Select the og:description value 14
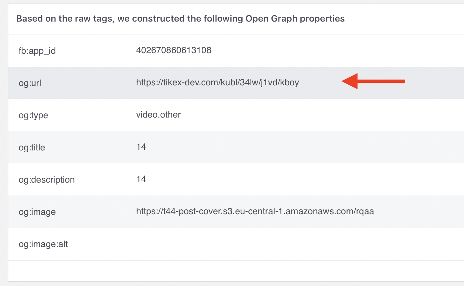464x286 pixels. coord(141,179)
